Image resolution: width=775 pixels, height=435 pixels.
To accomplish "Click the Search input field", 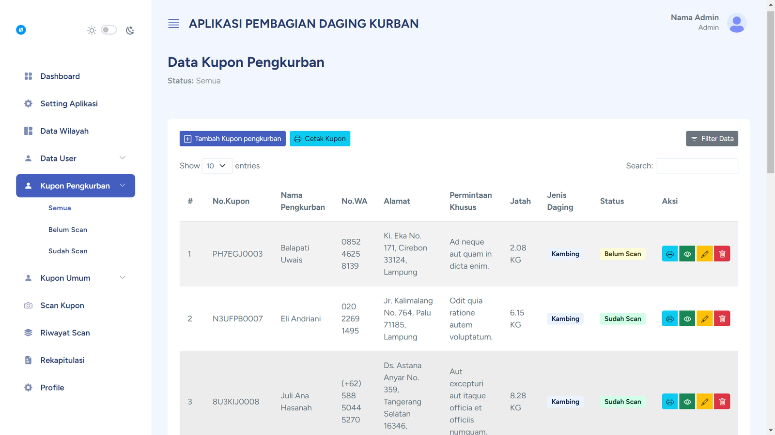I will 697,166.
